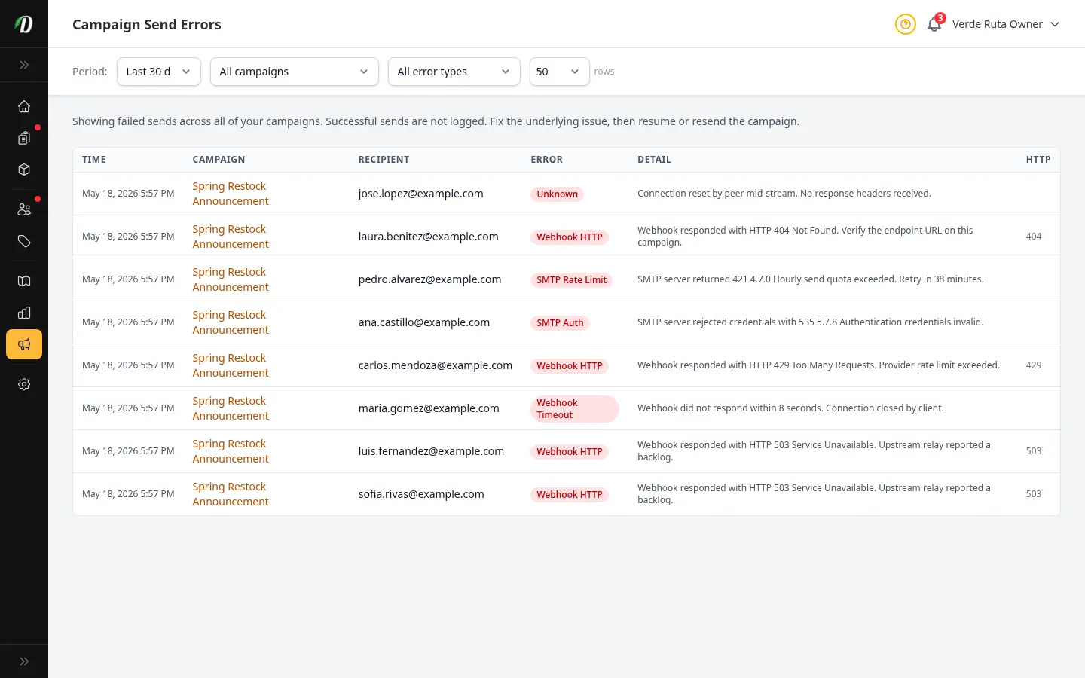The height and width of the screenshot is (678, 1085).
Task: Click recipient ana.castillo@example.com
Action: tap(424, 322)
